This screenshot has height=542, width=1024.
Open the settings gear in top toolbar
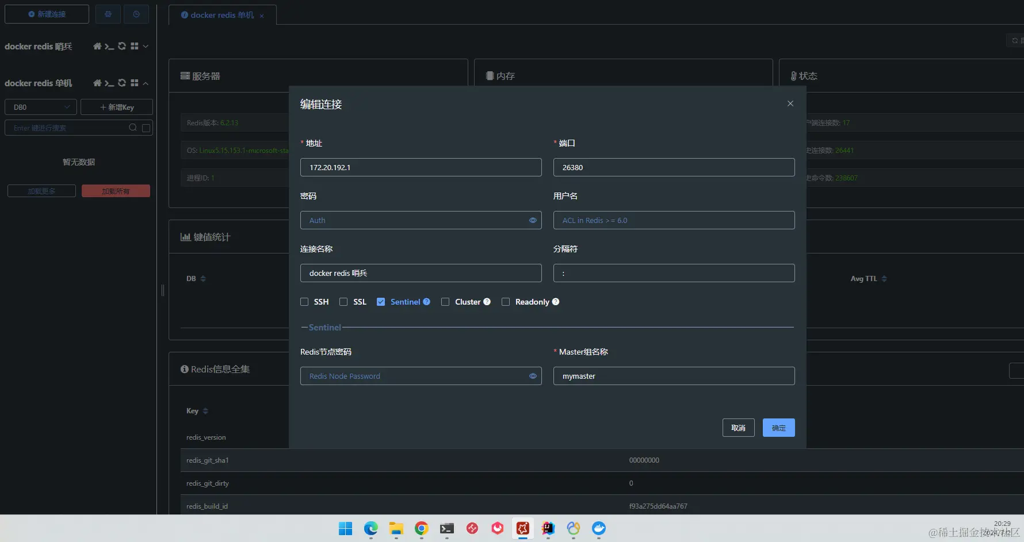(x=108, y=14)
